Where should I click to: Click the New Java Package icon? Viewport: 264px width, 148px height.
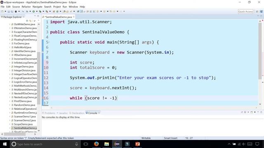[54, 12]
